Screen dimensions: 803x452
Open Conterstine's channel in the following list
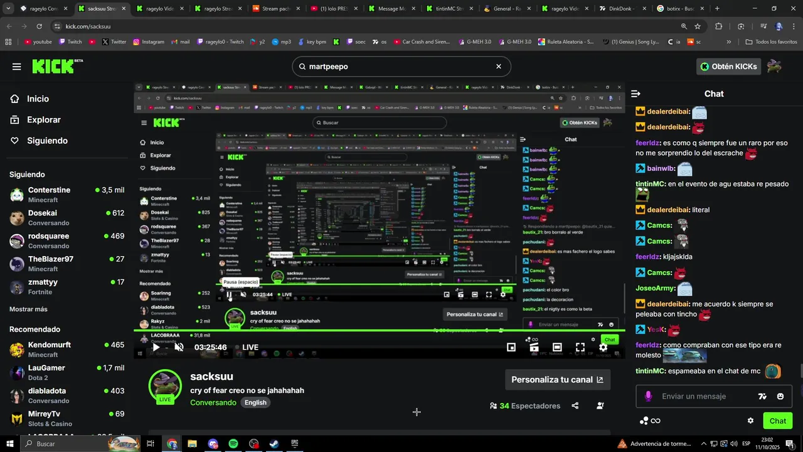67,195
